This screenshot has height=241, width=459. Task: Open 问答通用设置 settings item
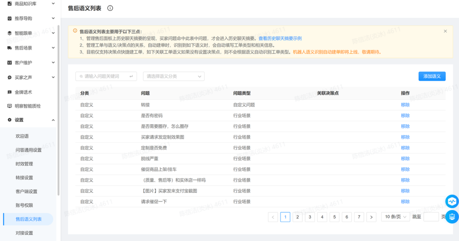(x=28, y=150)
